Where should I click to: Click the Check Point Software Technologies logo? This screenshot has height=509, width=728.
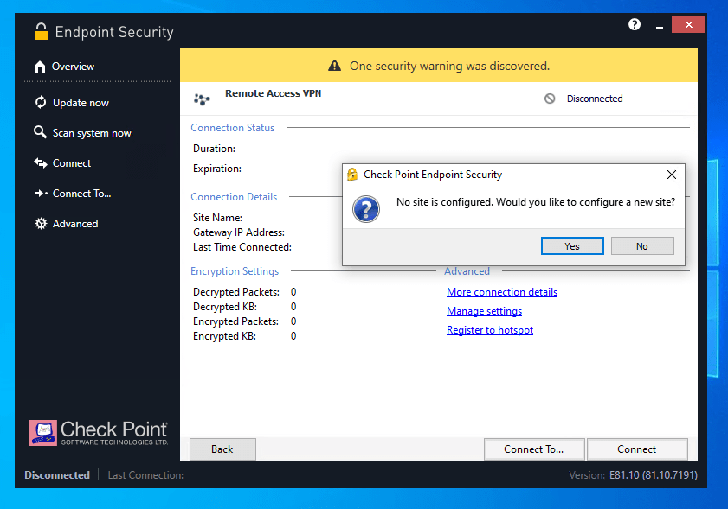pos(98,432)
